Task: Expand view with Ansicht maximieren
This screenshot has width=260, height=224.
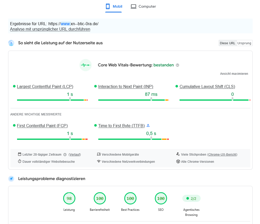Action: 234,74
